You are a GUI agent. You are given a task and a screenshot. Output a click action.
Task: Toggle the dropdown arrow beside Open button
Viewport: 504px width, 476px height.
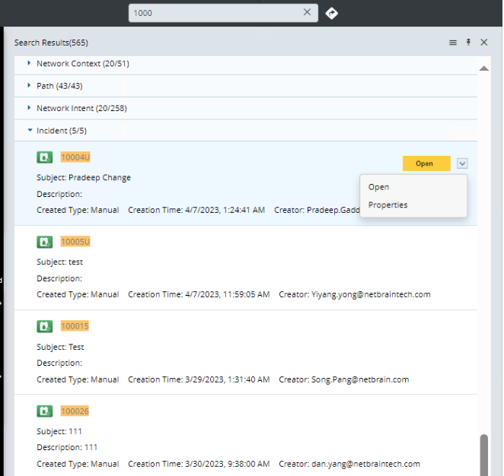[x=462, y=163]
